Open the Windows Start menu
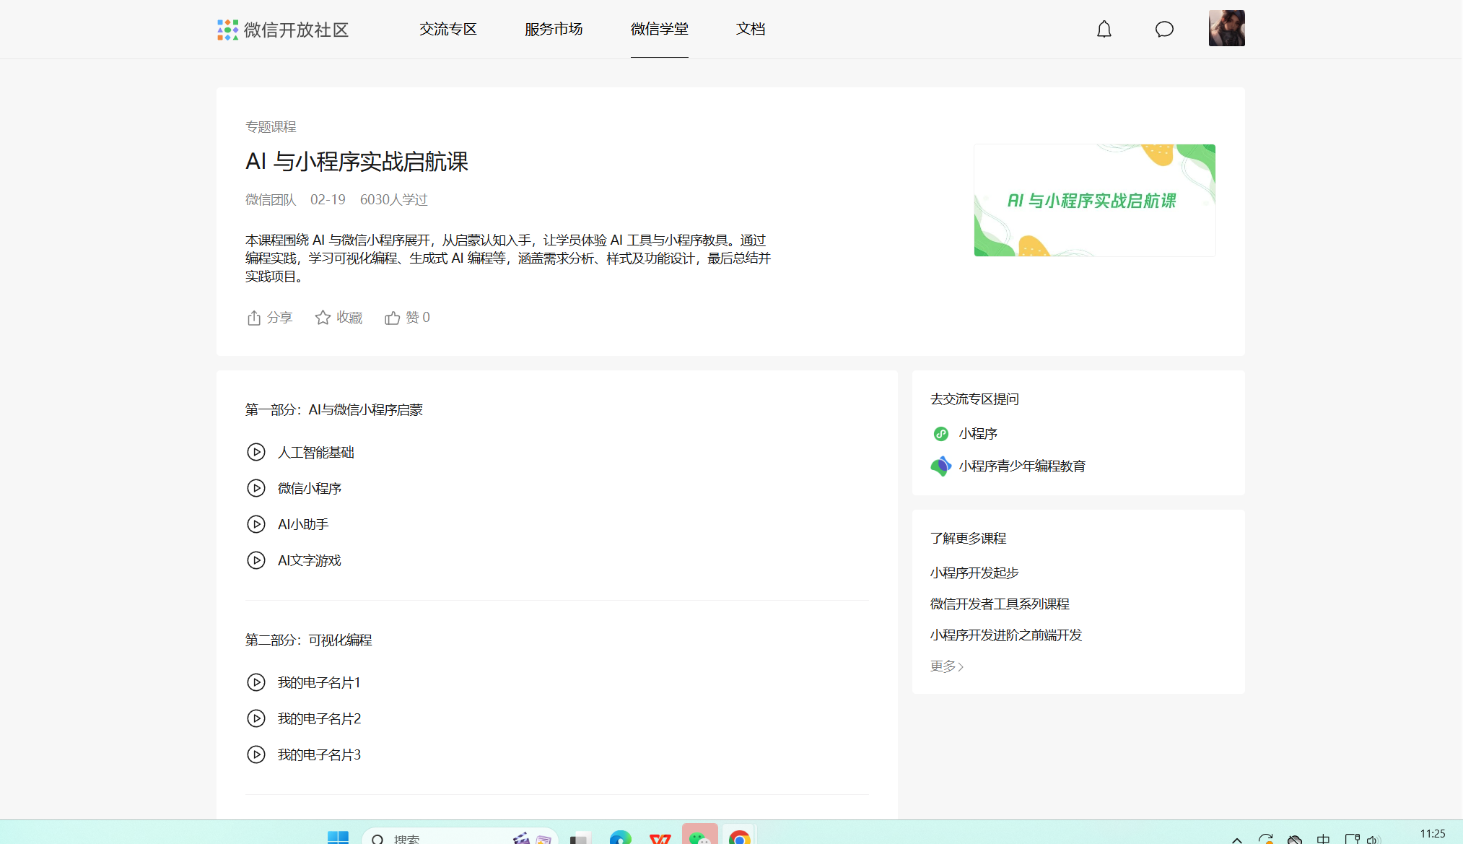 (x=338, y=838)
